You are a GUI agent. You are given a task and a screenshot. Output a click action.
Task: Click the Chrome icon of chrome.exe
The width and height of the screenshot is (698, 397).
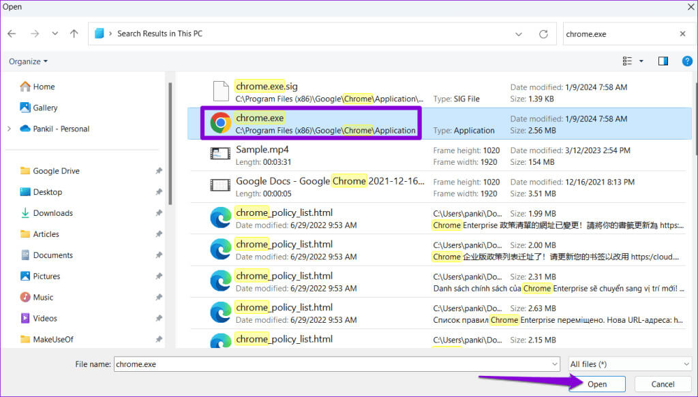220,123
